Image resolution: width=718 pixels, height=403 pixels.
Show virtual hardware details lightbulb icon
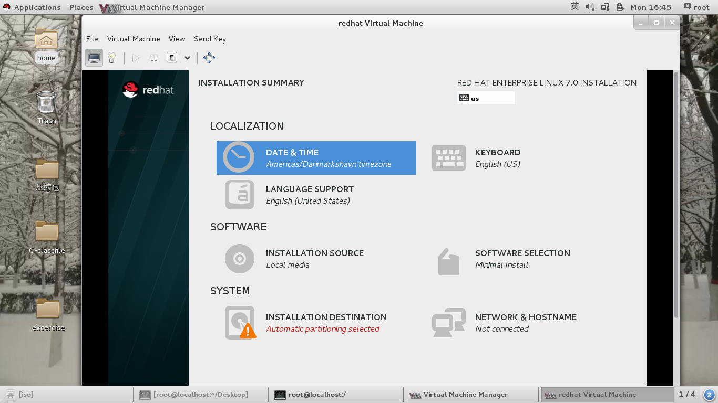pyautogui.click(x=111, y=58)
